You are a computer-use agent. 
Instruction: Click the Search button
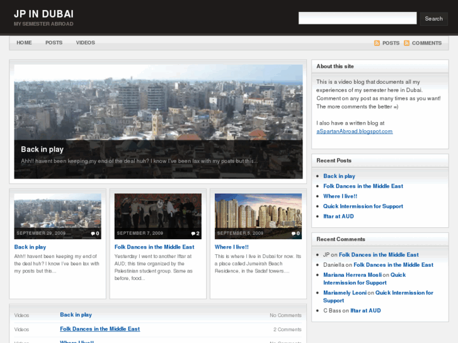pos(434,19)
